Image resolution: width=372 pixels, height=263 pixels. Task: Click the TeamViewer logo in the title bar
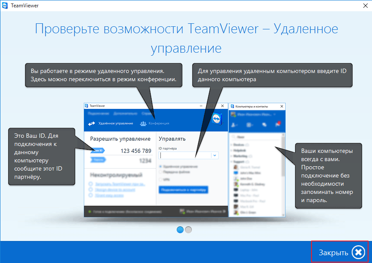(x=6, y=6)
